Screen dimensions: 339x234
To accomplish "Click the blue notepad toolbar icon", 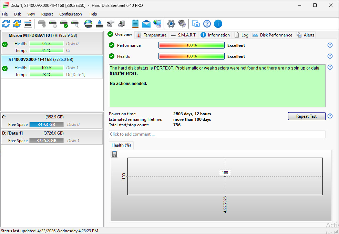I will [x=135, y=24].
